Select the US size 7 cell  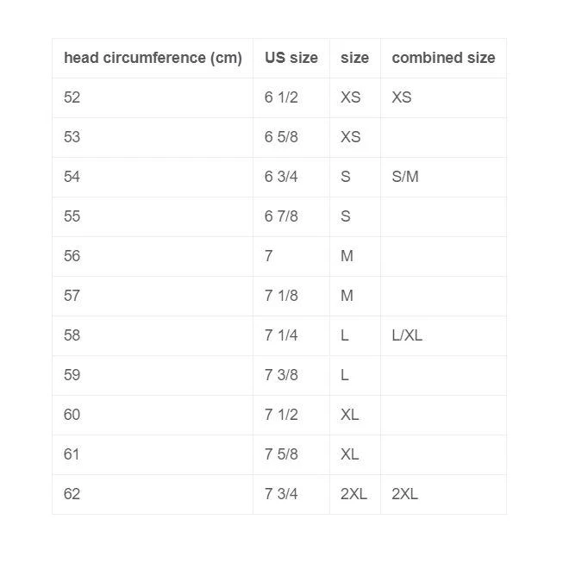(269, 256)
